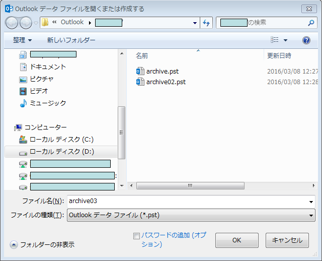Click the D: drive icon
Viewport: 322px width, 261px height.
[23, 153]
